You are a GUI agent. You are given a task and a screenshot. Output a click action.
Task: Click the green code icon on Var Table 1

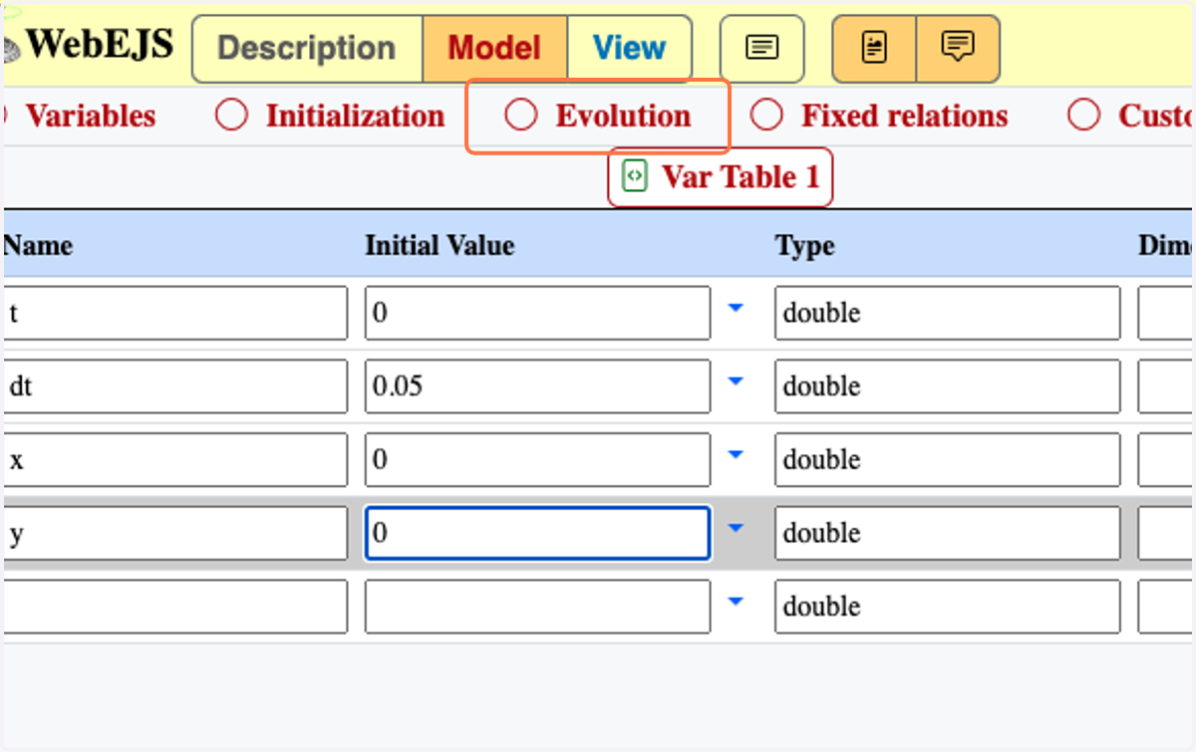(x=634, y=176)
